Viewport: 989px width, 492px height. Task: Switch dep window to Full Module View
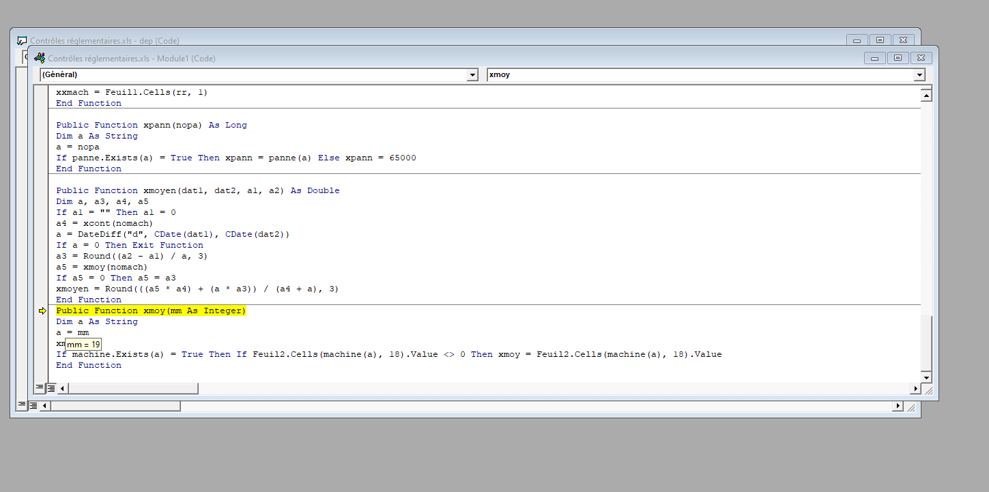click(x=33, y=405)
